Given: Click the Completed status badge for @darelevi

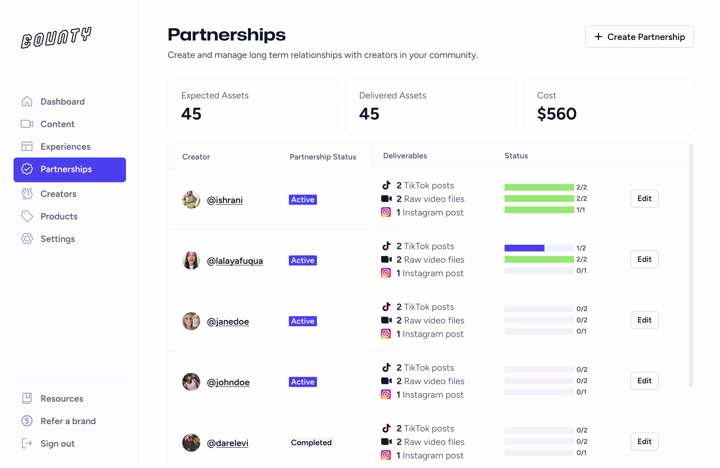Looking at the screenshot, I should pyautogui.click(x=311, y=443).
